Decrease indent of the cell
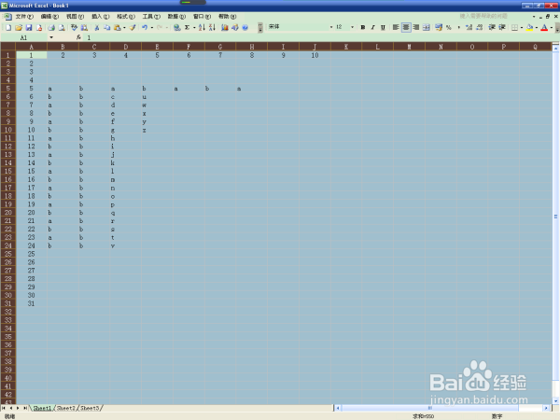This screenshot has height=420, width=560. [x=492, y=27]
